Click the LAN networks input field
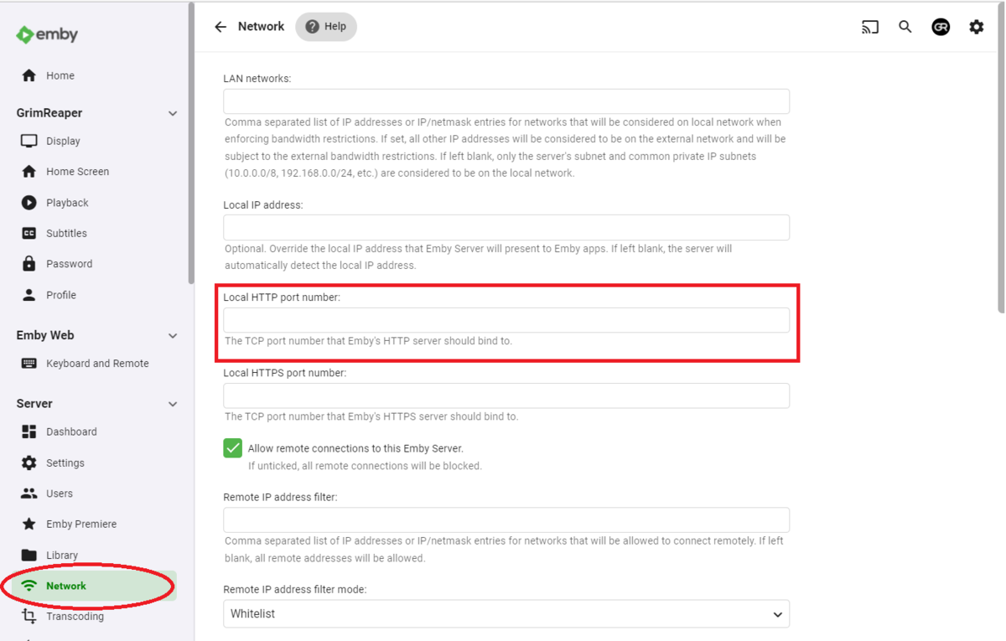The image size is (1006, 641). (x=506, y=101)
